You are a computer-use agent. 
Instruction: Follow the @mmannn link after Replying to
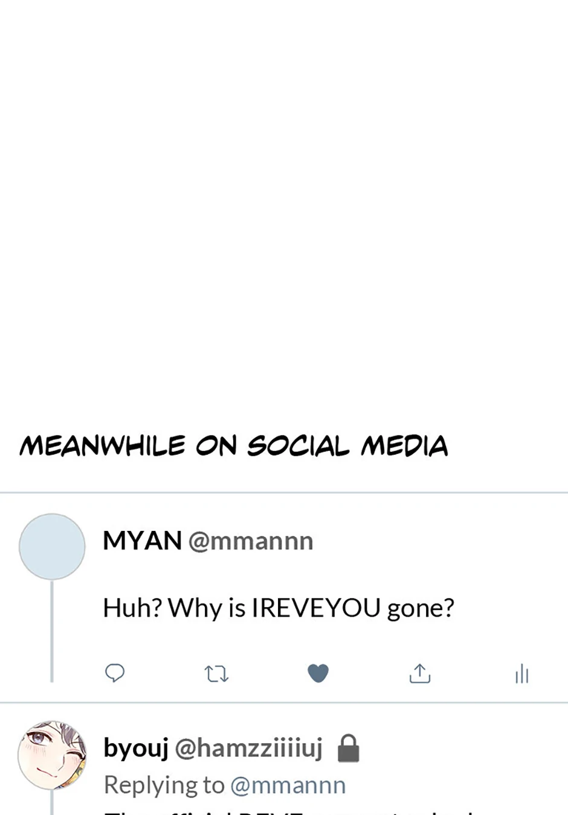pyautogui.click(x=288, y=785)
